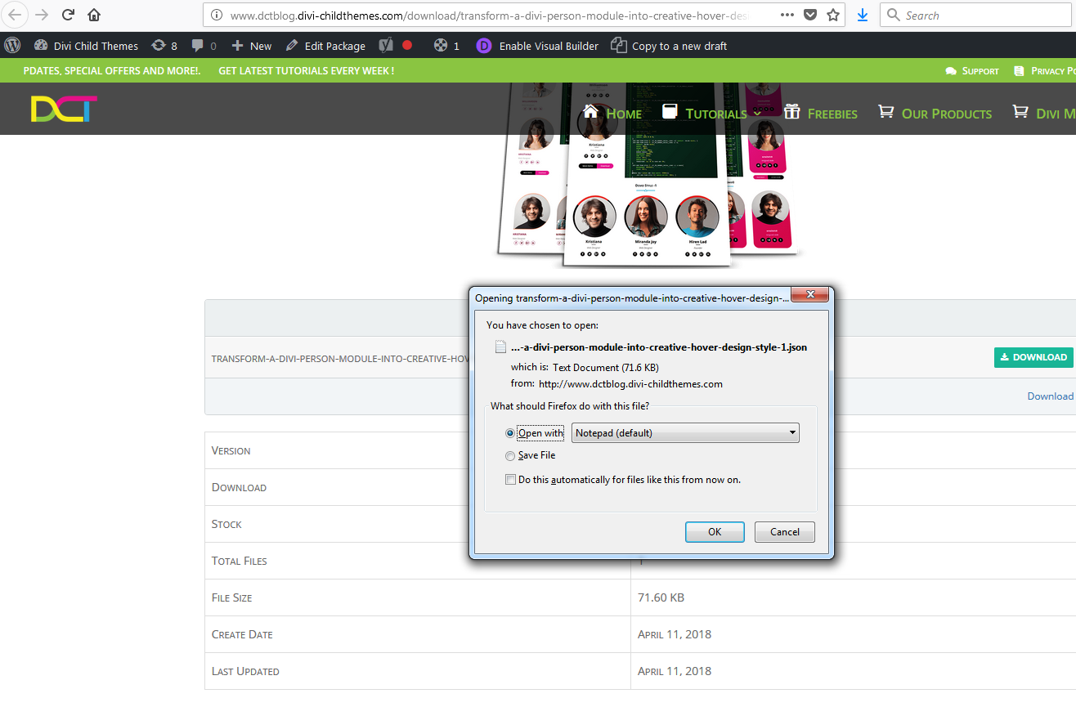Open the New content menu
The height and width of the screenshot is (707, 1076).
pos(252,46)
